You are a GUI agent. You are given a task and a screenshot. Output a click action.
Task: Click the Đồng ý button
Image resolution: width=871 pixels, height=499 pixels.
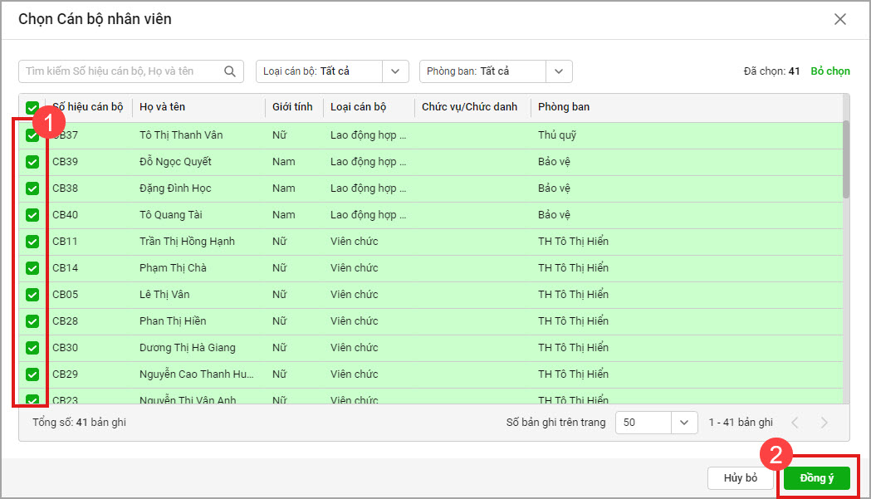point(816,478)
